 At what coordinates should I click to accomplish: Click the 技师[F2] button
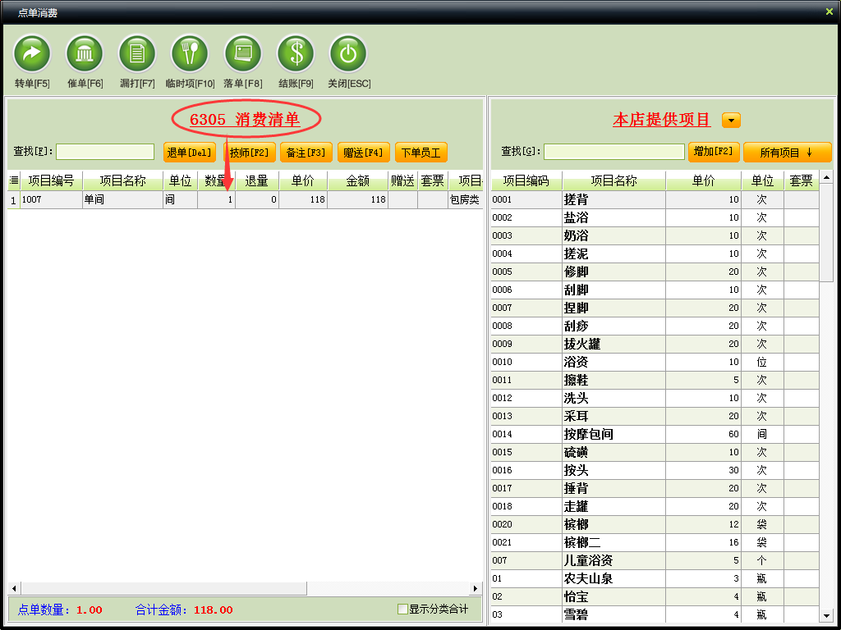250,152
